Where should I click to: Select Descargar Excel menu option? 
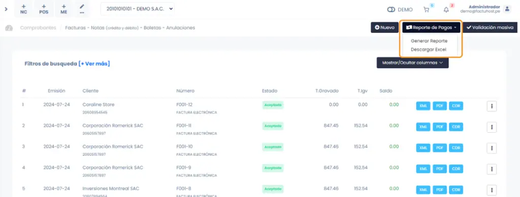[x=429, y=49]
